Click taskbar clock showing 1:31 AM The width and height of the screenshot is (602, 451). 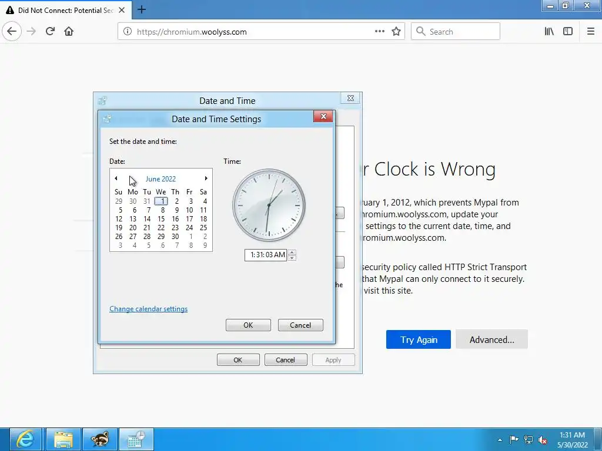(573, 440)
